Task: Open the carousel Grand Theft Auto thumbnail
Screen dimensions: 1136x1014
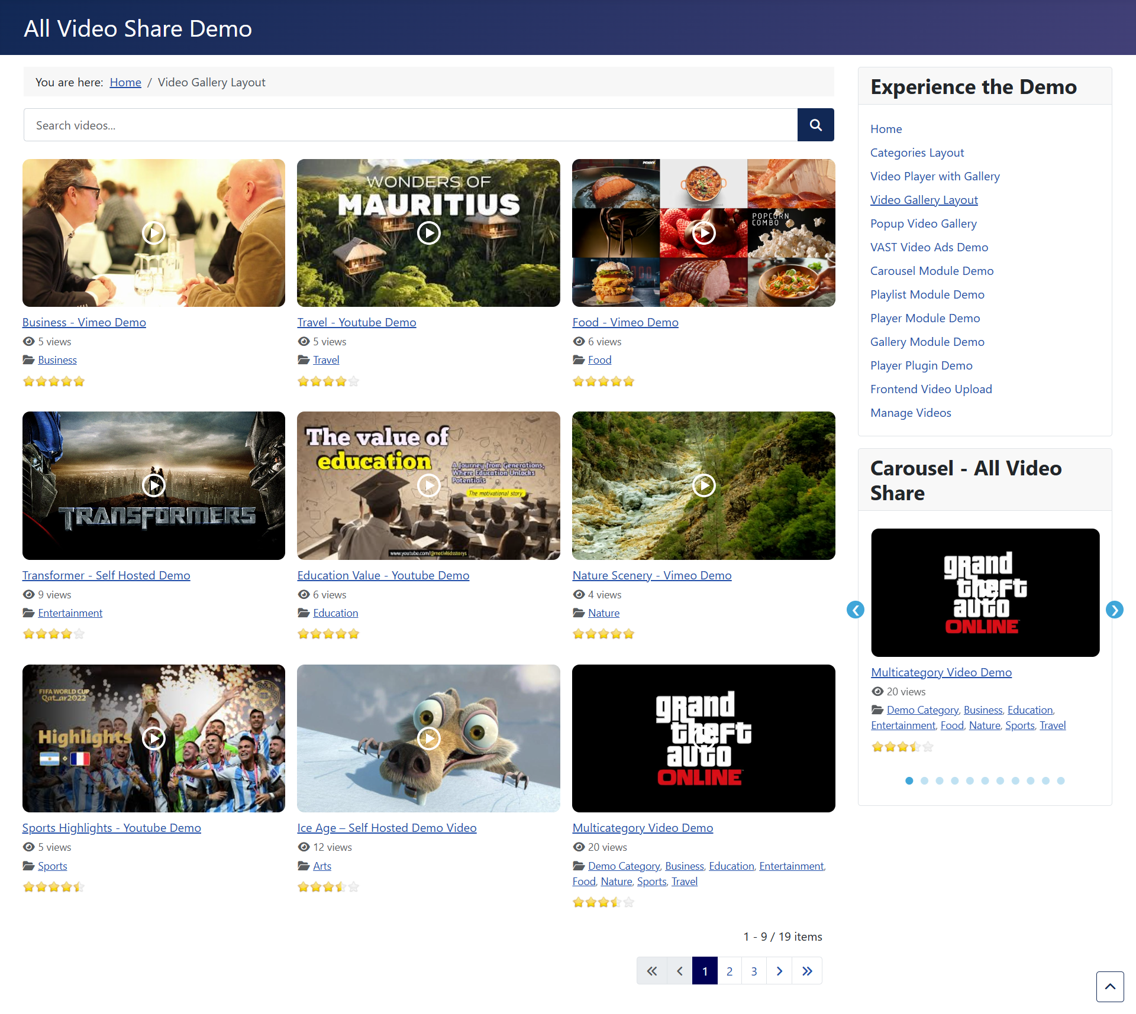Action: coord(985,592)
